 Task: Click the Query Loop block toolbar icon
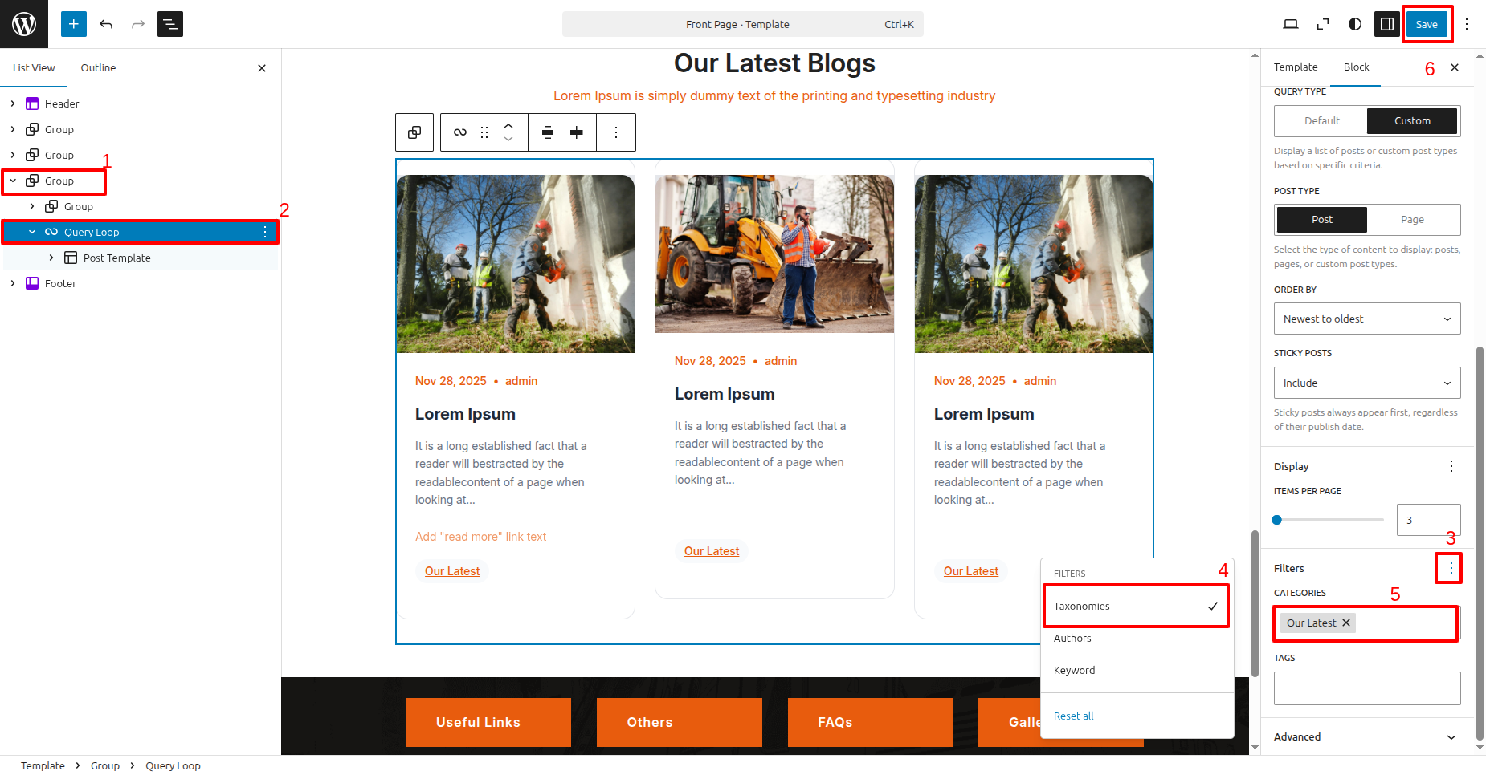(459, 132)
